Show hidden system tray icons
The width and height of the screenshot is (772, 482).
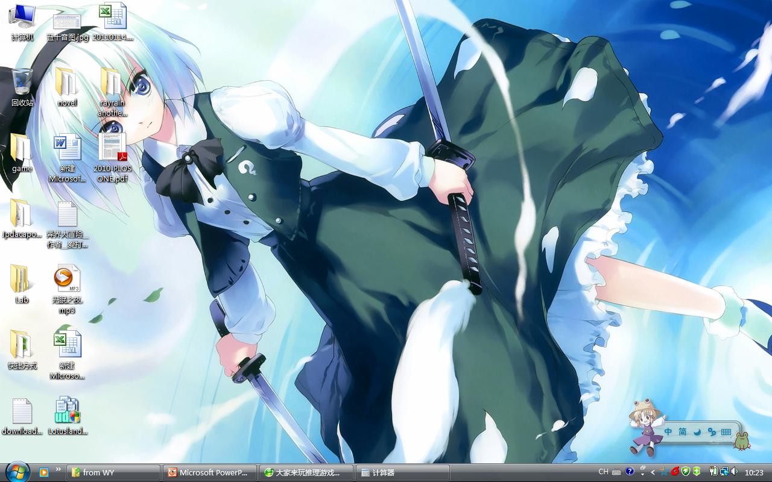653,472
